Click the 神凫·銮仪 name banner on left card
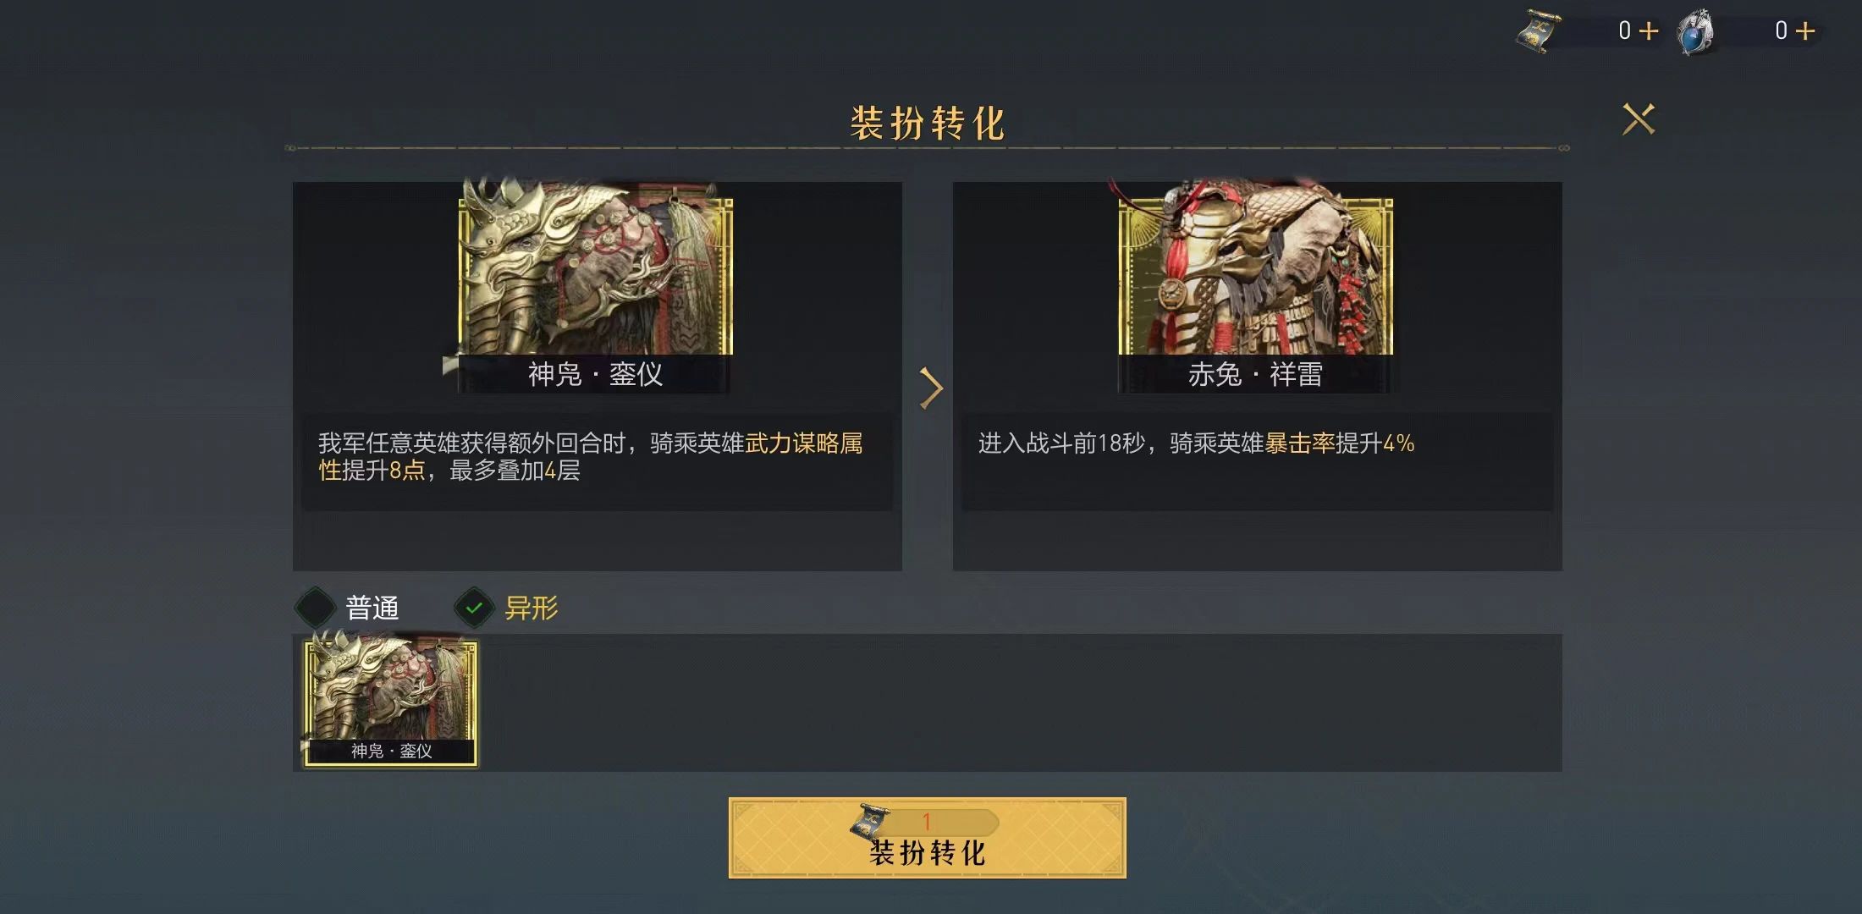Viewport: 1862px width, 914px height. coord(596,374)
